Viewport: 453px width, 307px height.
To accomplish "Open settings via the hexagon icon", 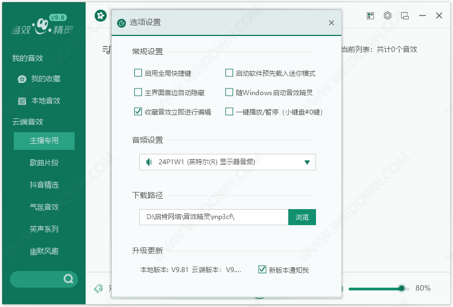I will tap(387, 16).
